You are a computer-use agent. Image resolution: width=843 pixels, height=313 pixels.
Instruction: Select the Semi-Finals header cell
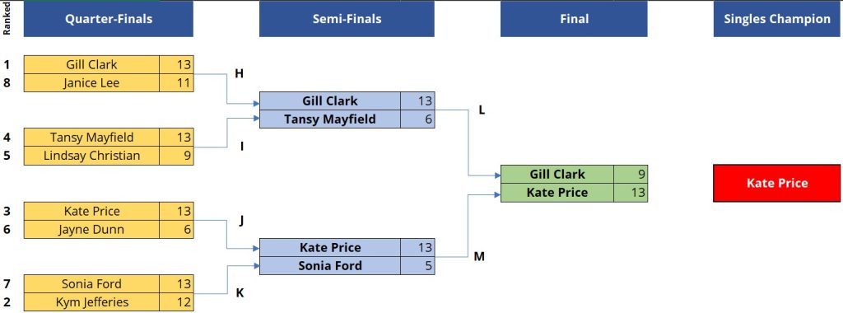click(x=347, y=19)
